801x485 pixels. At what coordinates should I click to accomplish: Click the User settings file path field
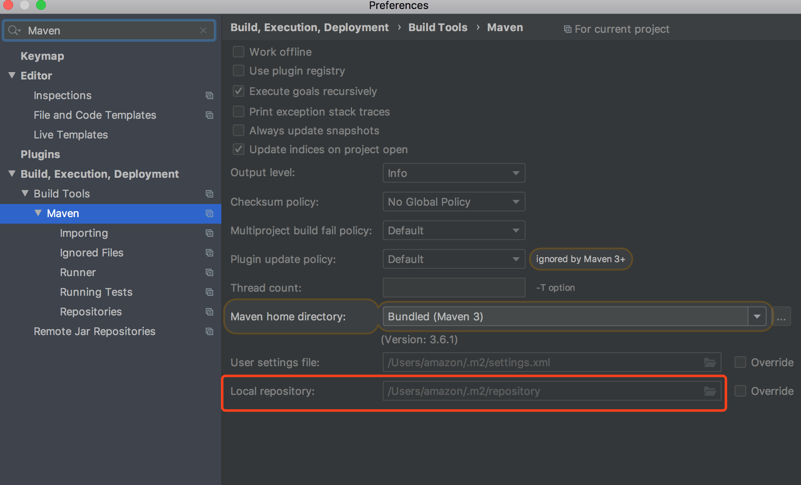coord(552,362)
